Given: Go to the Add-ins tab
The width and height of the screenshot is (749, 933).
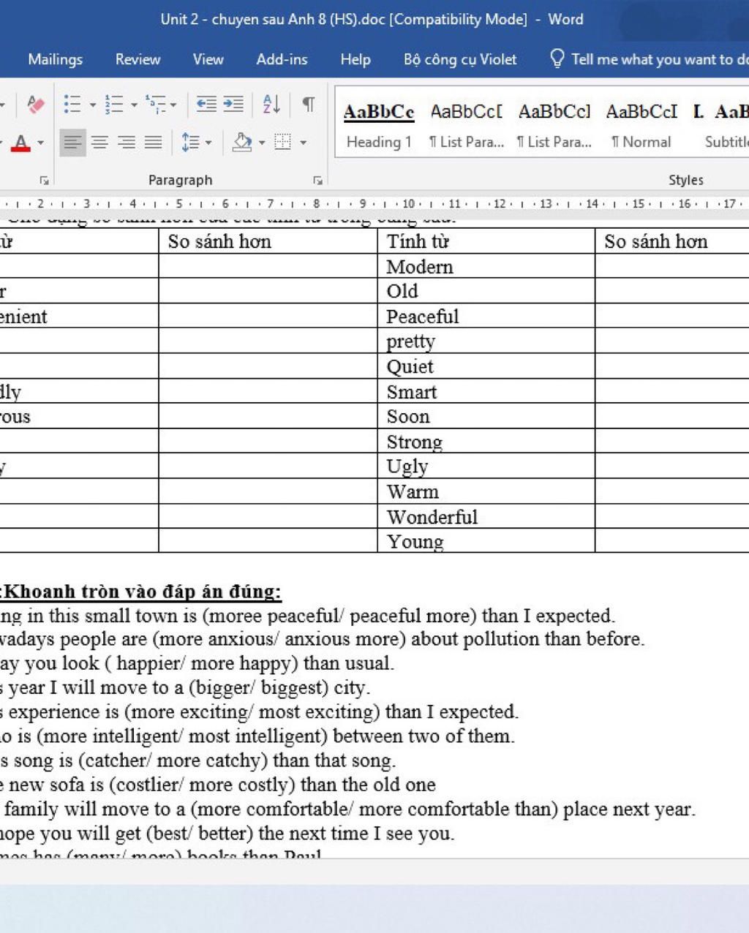Looking at the screenshot, I should tap(282, 59).
